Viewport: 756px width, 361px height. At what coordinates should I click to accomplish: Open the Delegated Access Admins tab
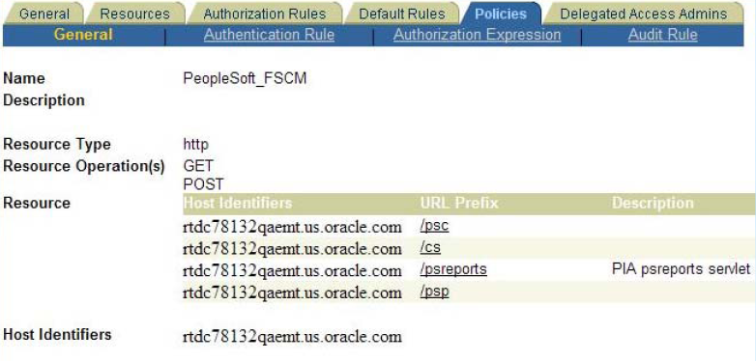(643, 14)
